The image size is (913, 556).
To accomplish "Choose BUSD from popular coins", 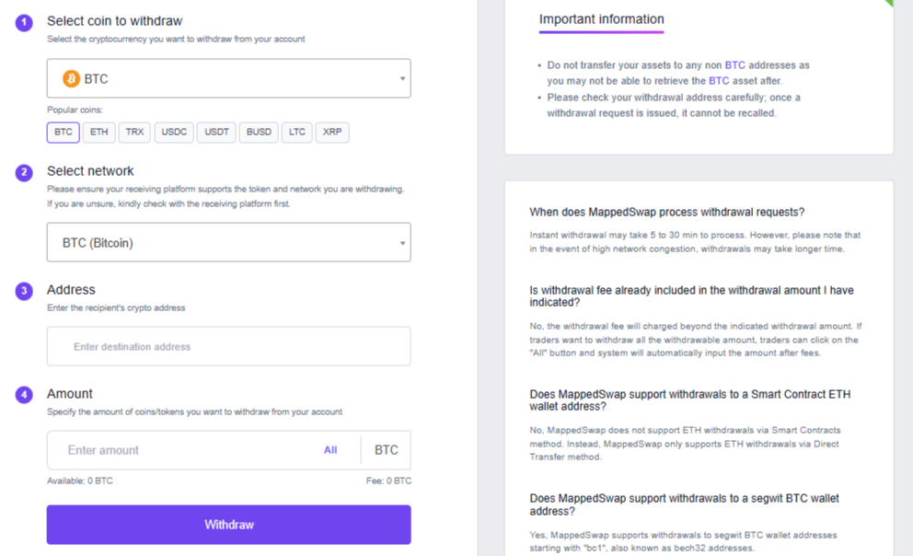I will coord(259,133).
